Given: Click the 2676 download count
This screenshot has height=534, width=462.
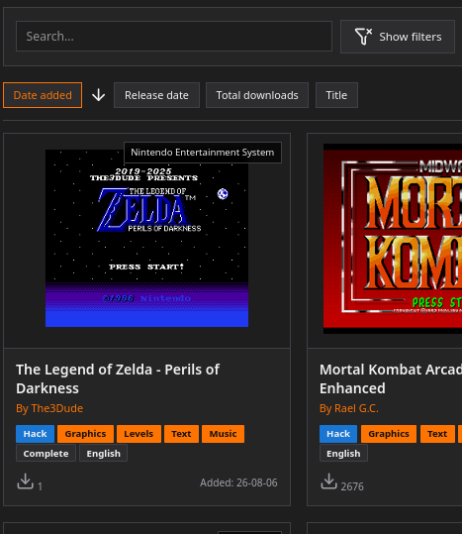Looking at the screenshot, I should [x=352, y=486].
